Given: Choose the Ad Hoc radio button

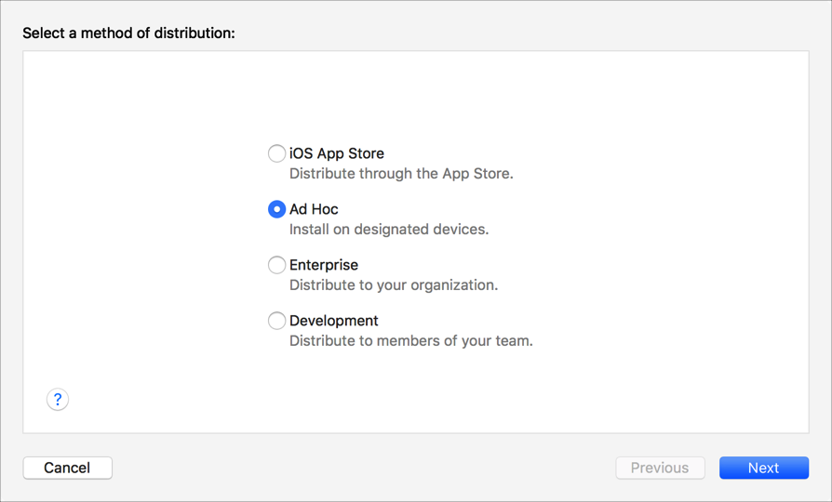Looking at the screenshot, I should pyautogui.click(x=276, y=209).
